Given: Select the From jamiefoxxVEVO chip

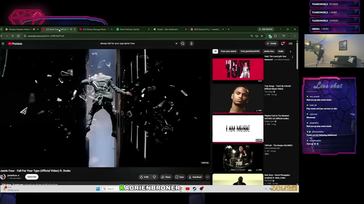Looking at the screenshot, I should [250, 51].
